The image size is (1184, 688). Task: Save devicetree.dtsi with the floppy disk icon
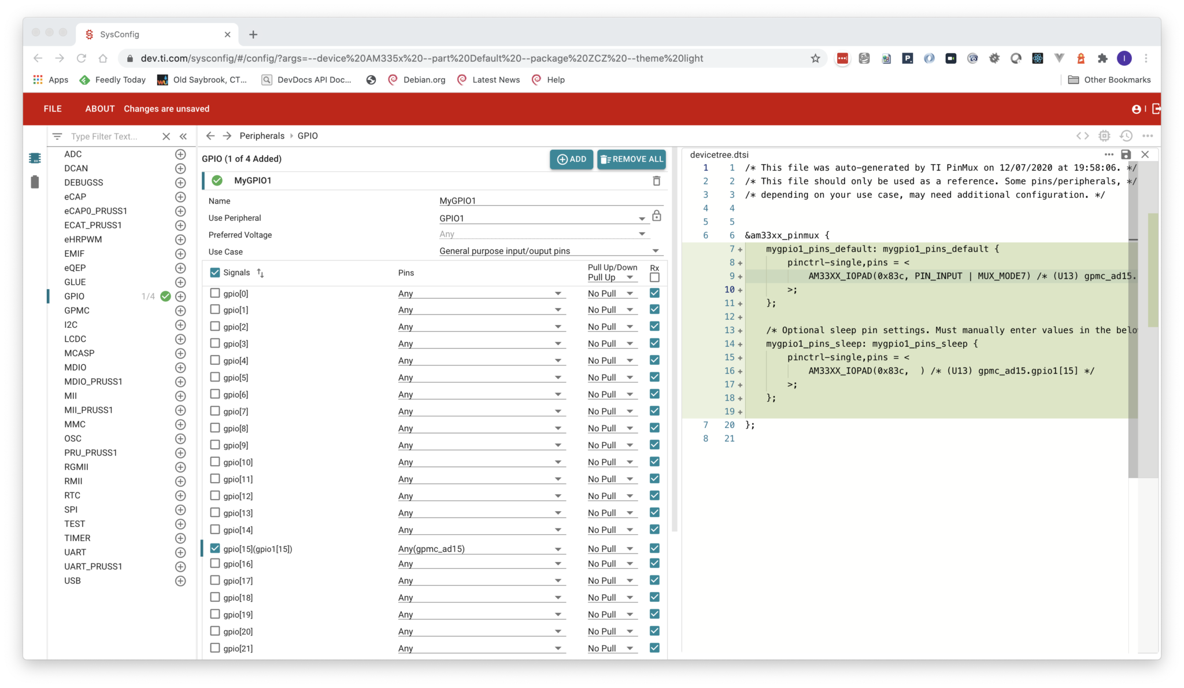(x=1126, y=154)
